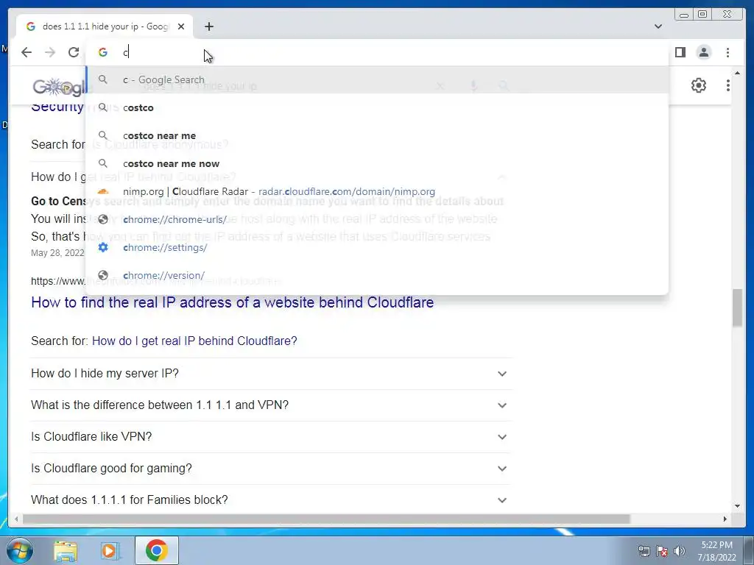This screenshot has height=565, width=754.
Task: Open a new tab with the plus button
Action: (x=208, y=26)
